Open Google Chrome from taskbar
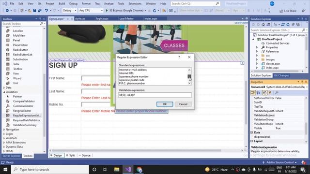310x174 pixels. point(139,170)
